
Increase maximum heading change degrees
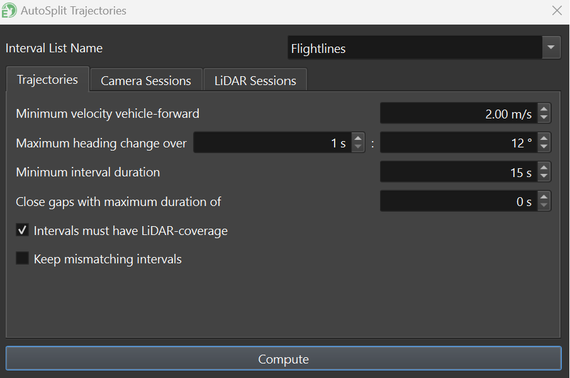(x=545, y=138)
